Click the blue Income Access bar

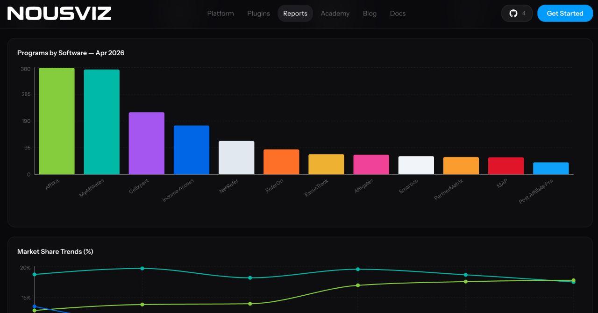(x=191, y=149)
